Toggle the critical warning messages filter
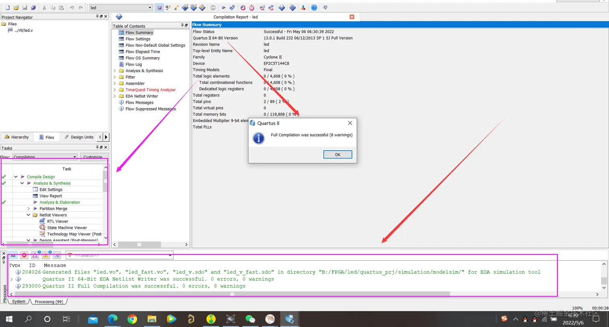The image size is (609, 327). pos(35,256)
